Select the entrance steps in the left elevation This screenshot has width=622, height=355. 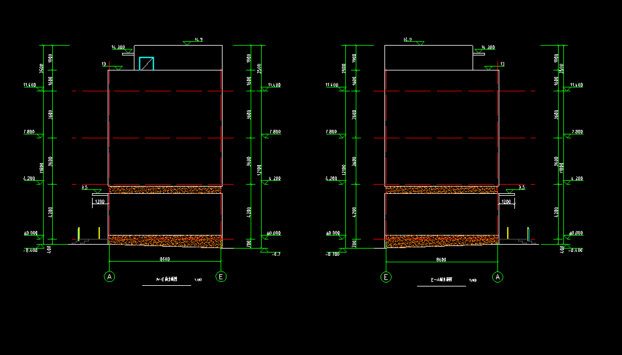tap(80, 241)
